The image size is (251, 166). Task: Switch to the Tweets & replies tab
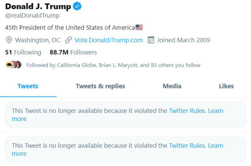point(100,86)
